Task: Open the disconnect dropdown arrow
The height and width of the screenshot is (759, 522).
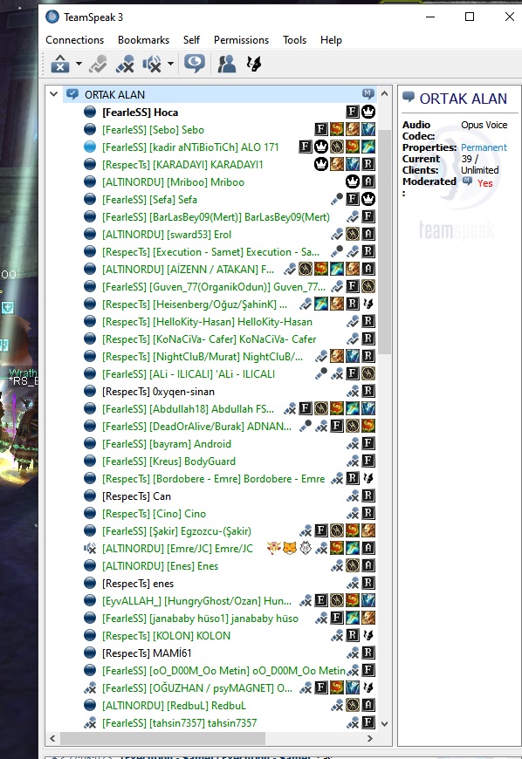Action: click(x=79, y=64)
